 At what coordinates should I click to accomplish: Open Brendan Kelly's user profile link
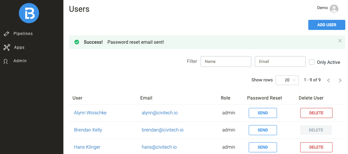tap(88, 130)
